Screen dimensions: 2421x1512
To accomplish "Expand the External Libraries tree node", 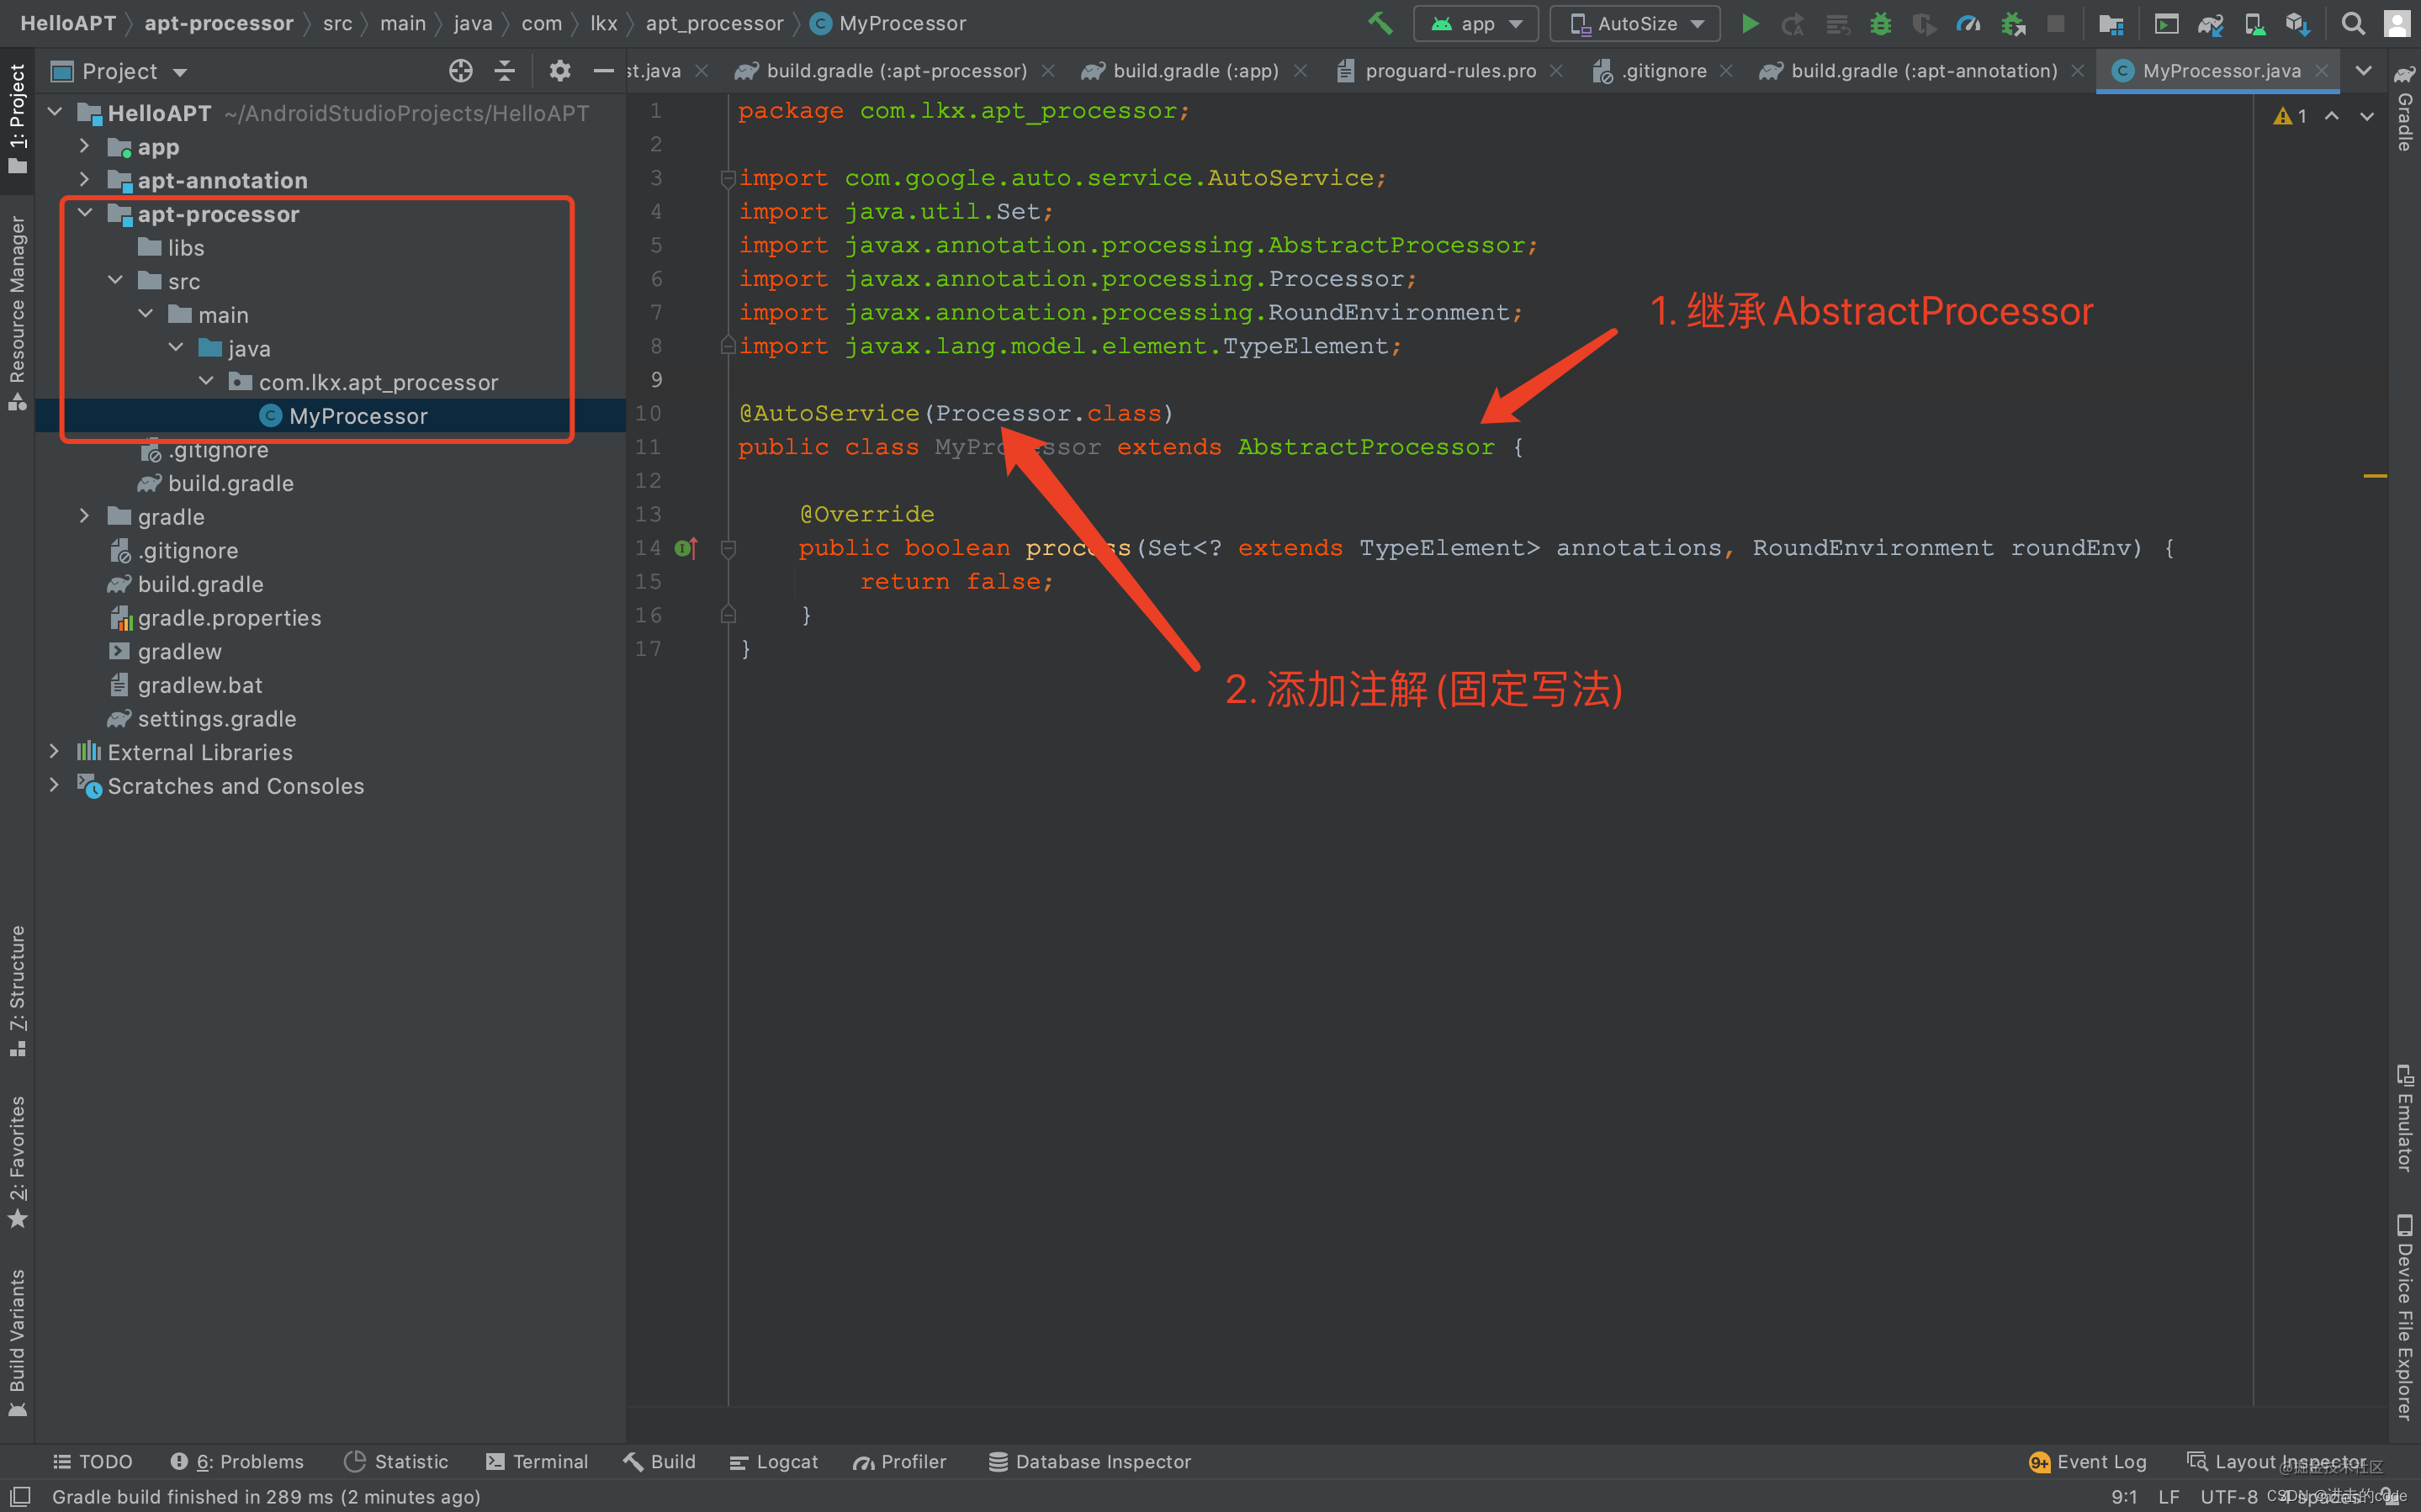I will point(56,751).
